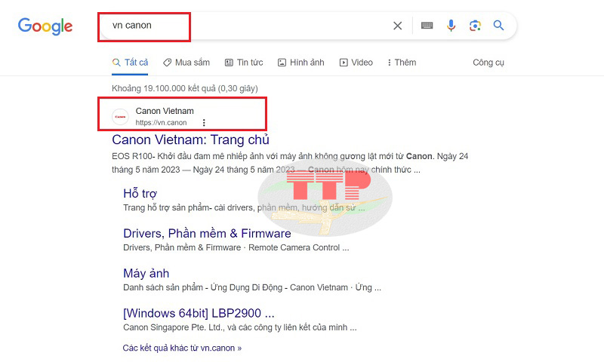Click the Canon Vietnam site name
The width and height of the screenshot is (604, 362).
click(x=165, y=111)
